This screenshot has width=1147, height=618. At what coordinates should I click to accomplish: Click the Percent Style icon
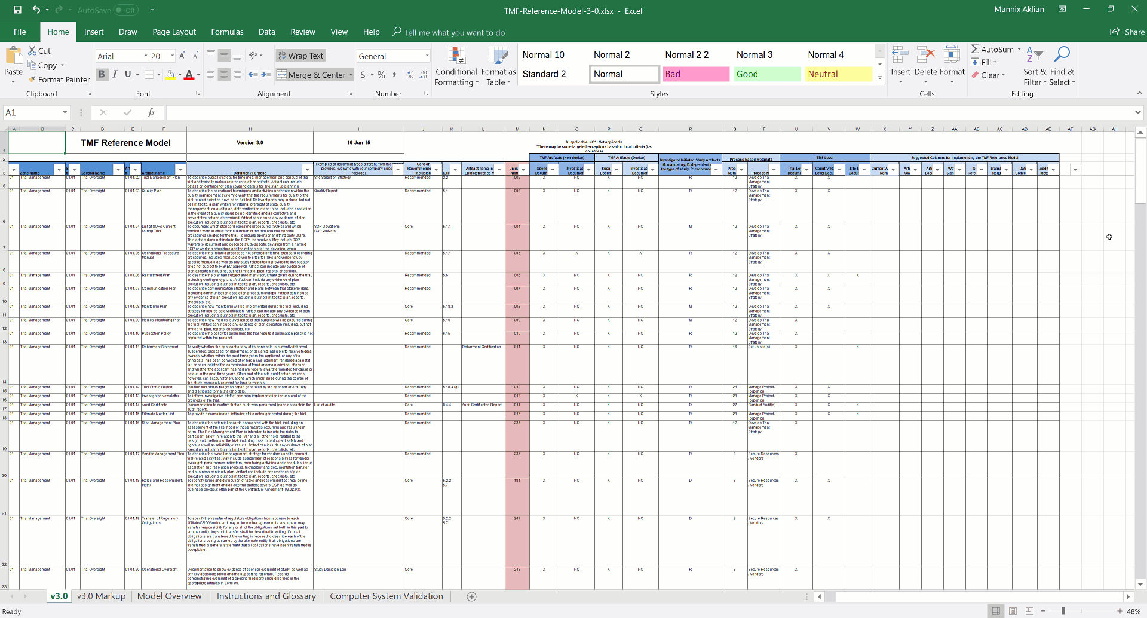tap(381, 75)
